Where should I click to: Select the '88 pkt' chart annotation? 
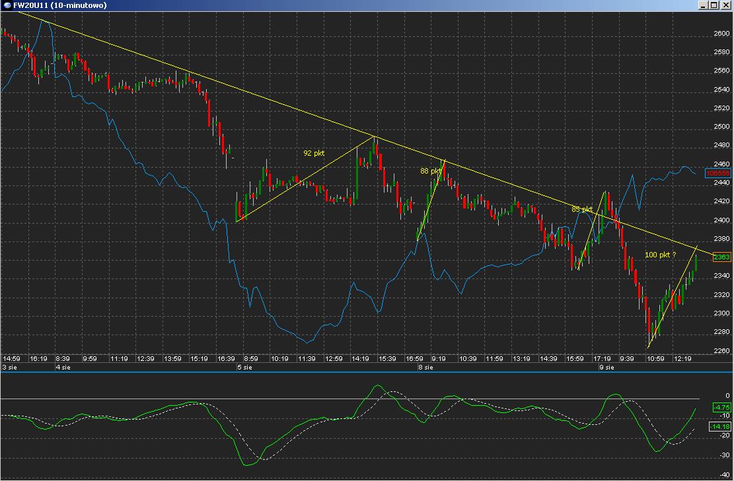(430, 171)
